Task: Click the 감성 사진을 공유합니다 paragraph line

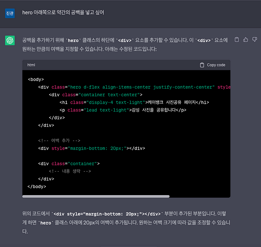Action: tap(123, 110)
